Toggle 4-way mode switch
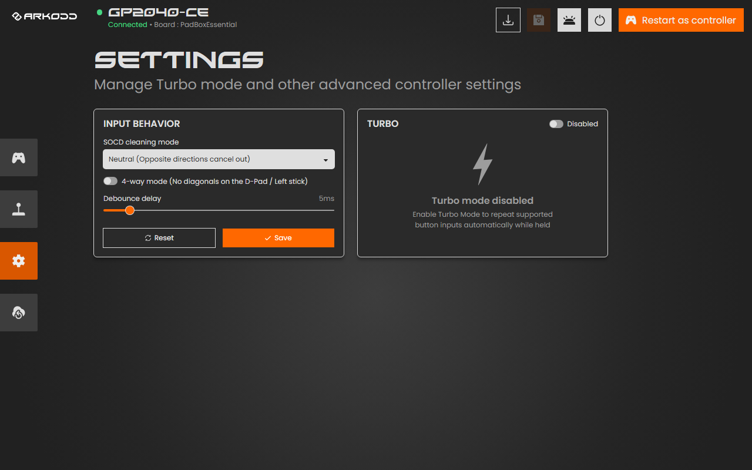 tap(110, 182)
